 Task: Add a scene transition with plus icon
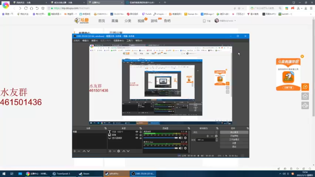[x=208, y=136]
